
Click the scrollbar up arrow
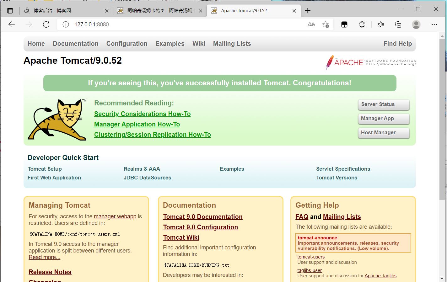click(442, 35)
